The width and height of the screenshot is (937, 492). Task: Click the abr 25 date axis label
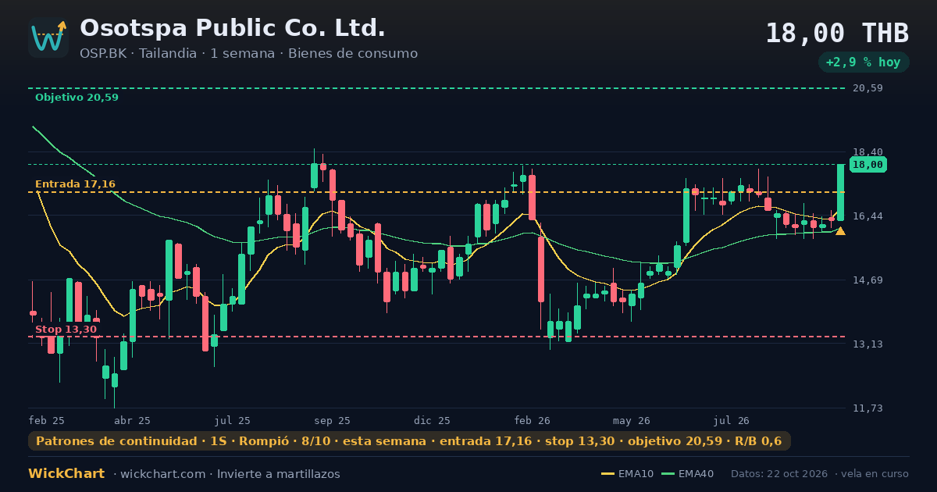pyautogui.click(x=133, y=420)
